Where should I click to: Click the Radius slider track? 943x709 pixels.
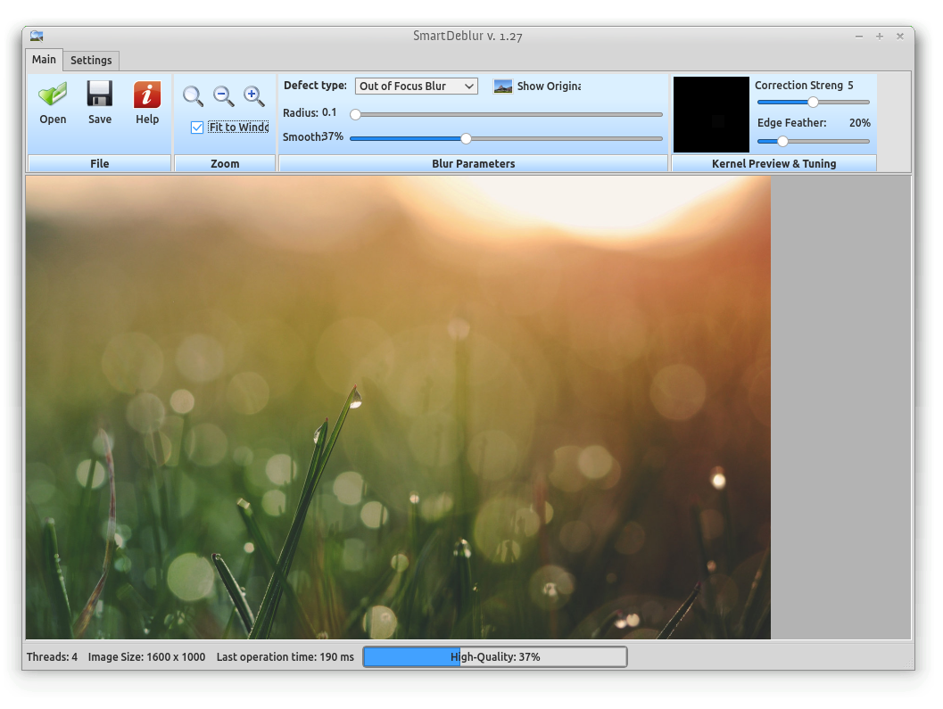pos(509,114)
